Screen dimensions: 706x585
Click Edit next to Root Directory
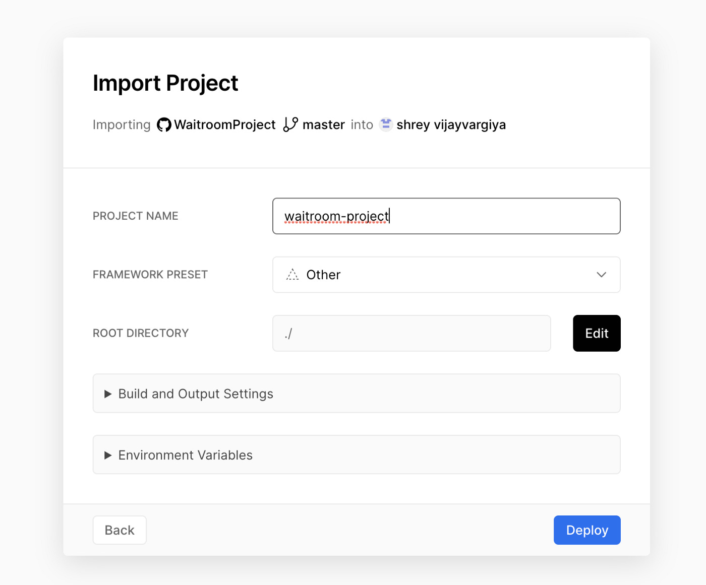point(597,333)
